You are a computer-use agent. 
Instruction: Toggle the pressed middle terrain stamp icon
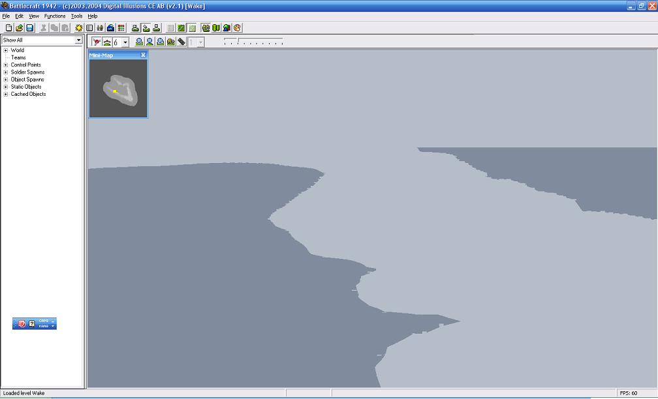(x=146, y=28)
